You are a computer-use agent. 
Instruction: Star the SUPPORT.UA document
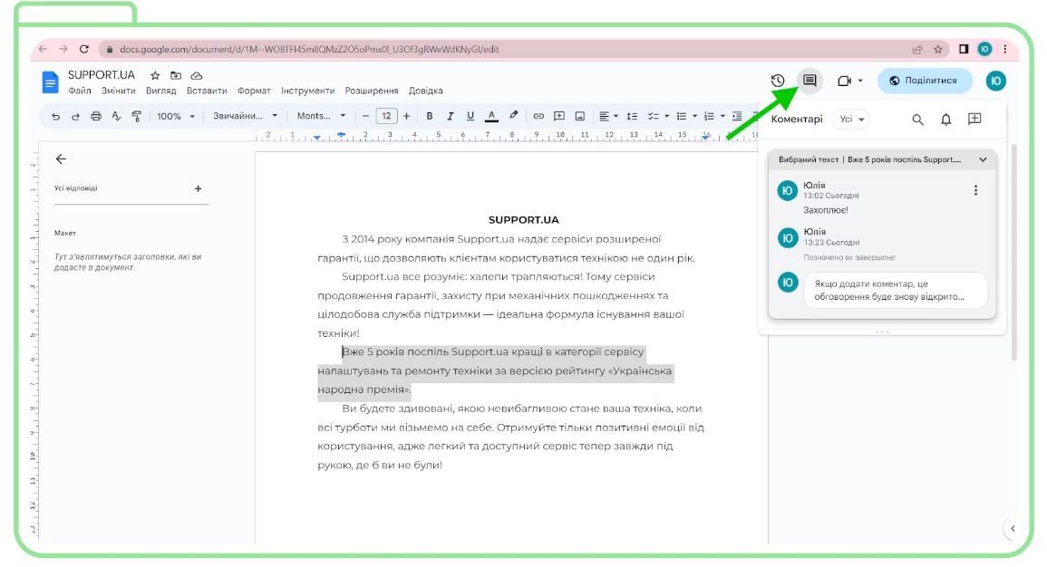pyautogui.click(x=155, y=75)
